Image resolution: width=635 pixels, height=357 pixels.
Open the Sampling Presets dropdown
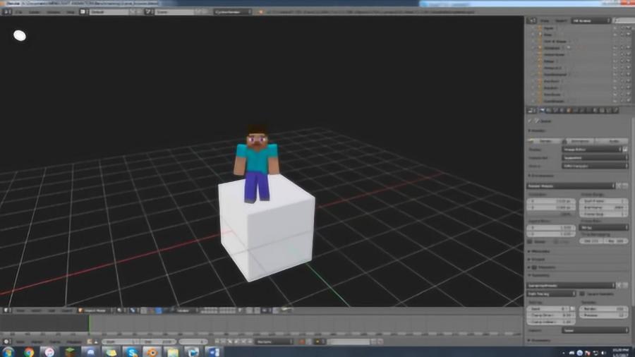click(x=571, y=285)
